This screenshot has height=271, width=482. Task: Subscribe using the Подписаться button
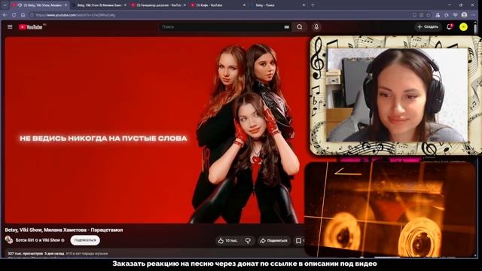(85, 240)
